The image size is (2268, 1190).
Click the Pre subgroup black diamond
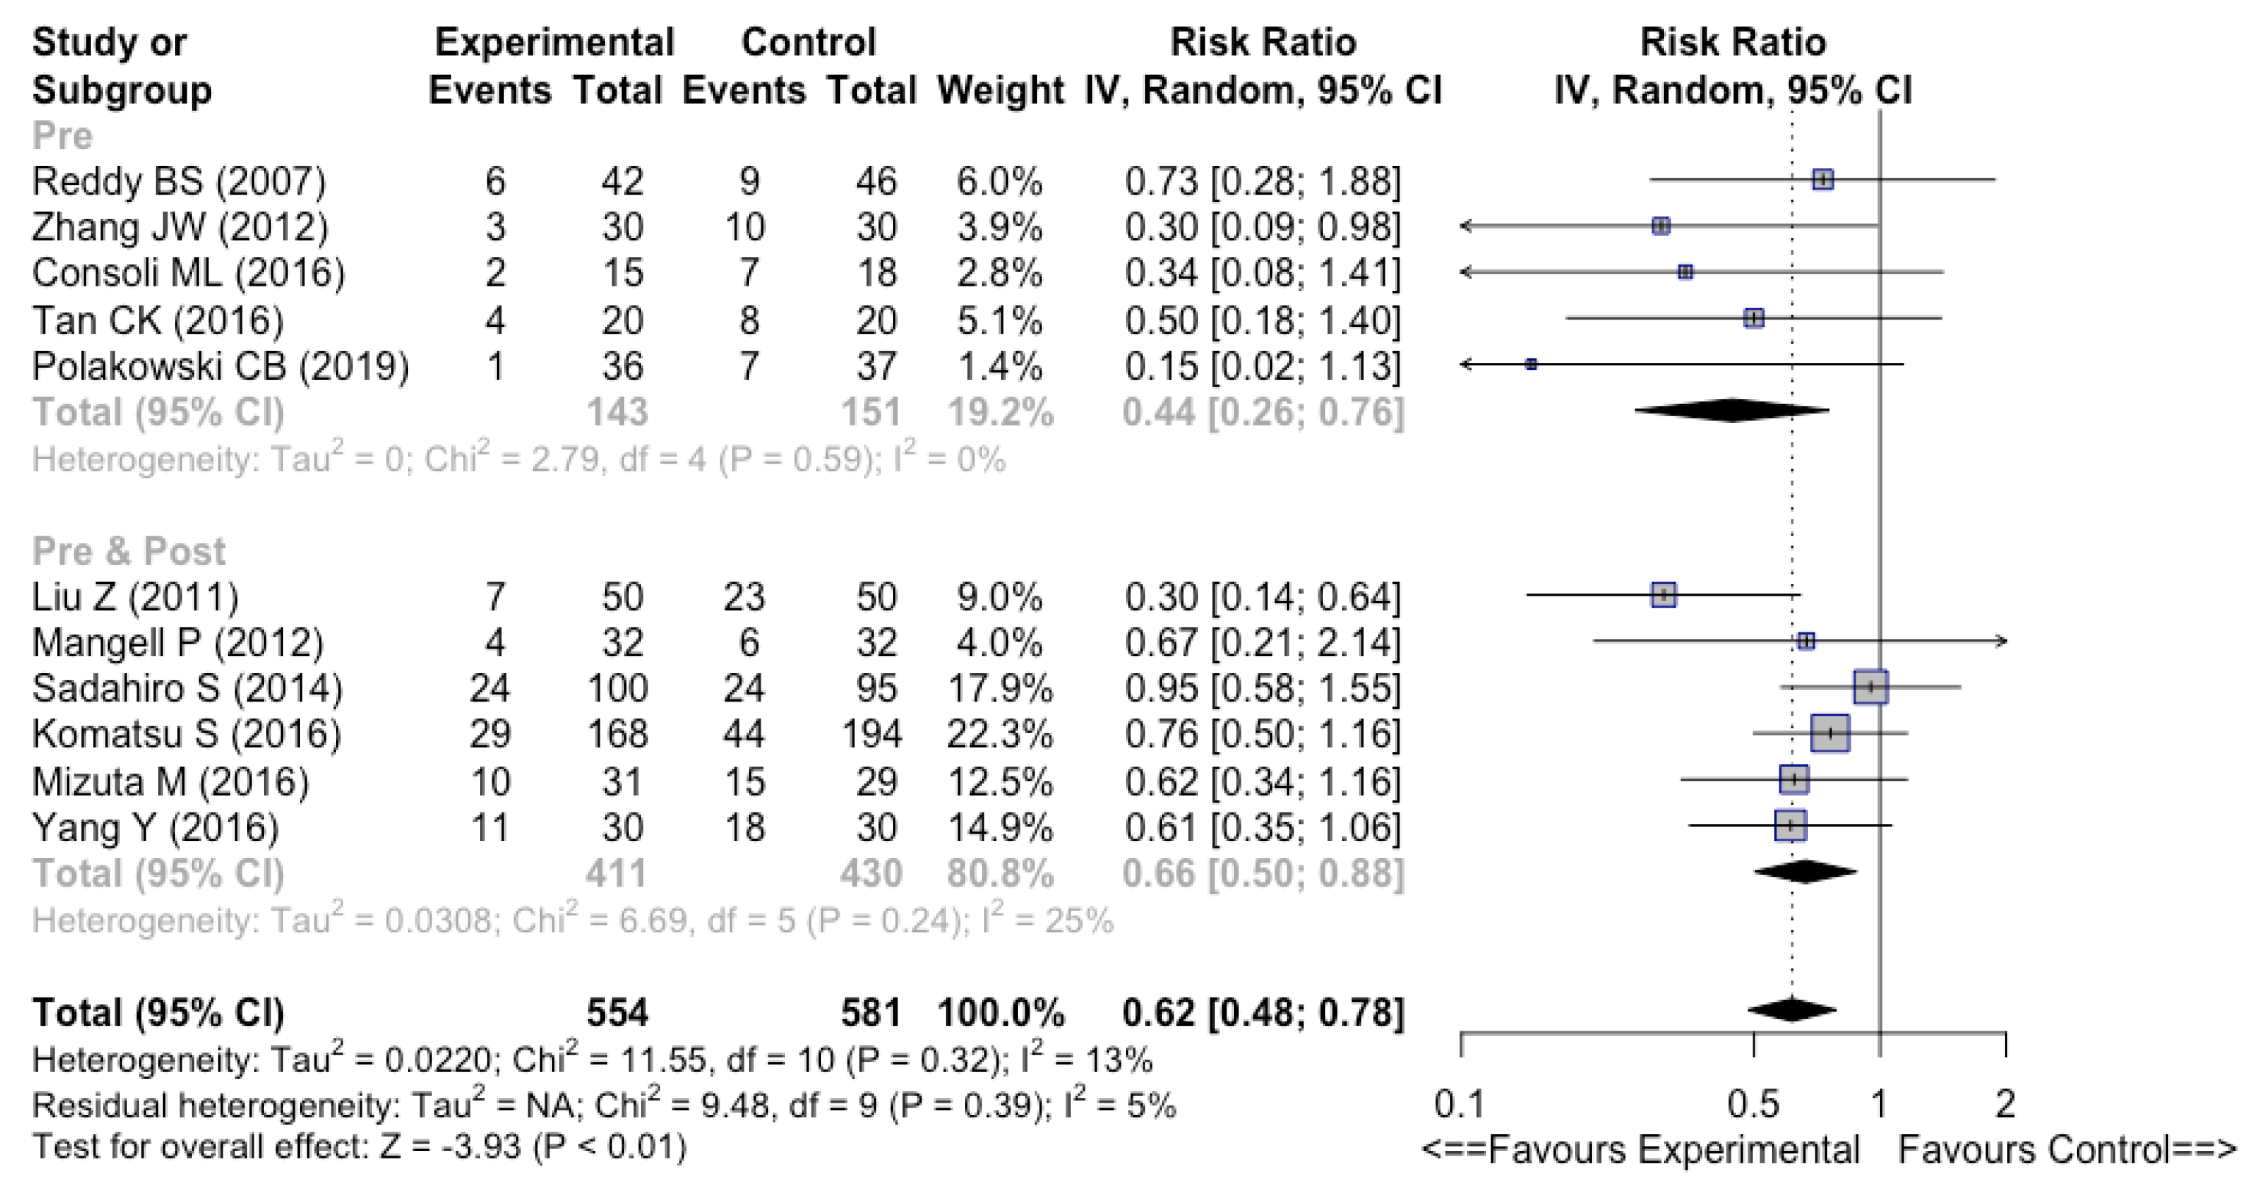click(1731, 410)
